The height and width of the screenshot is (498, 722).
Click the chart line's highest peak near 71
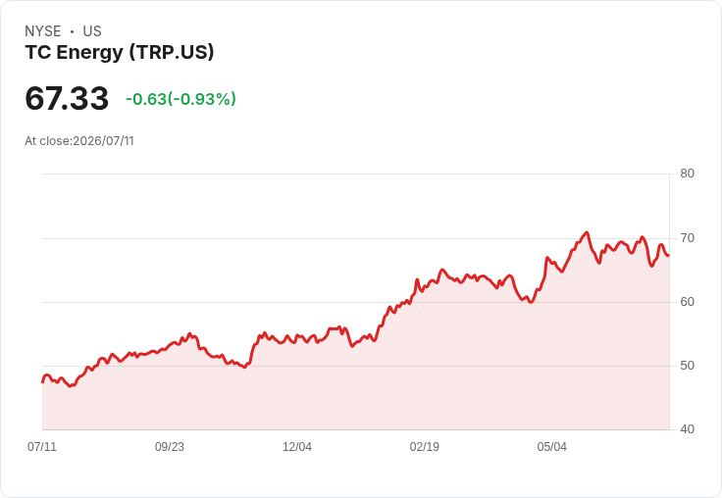pyautogui.click(x=587, y=232)
